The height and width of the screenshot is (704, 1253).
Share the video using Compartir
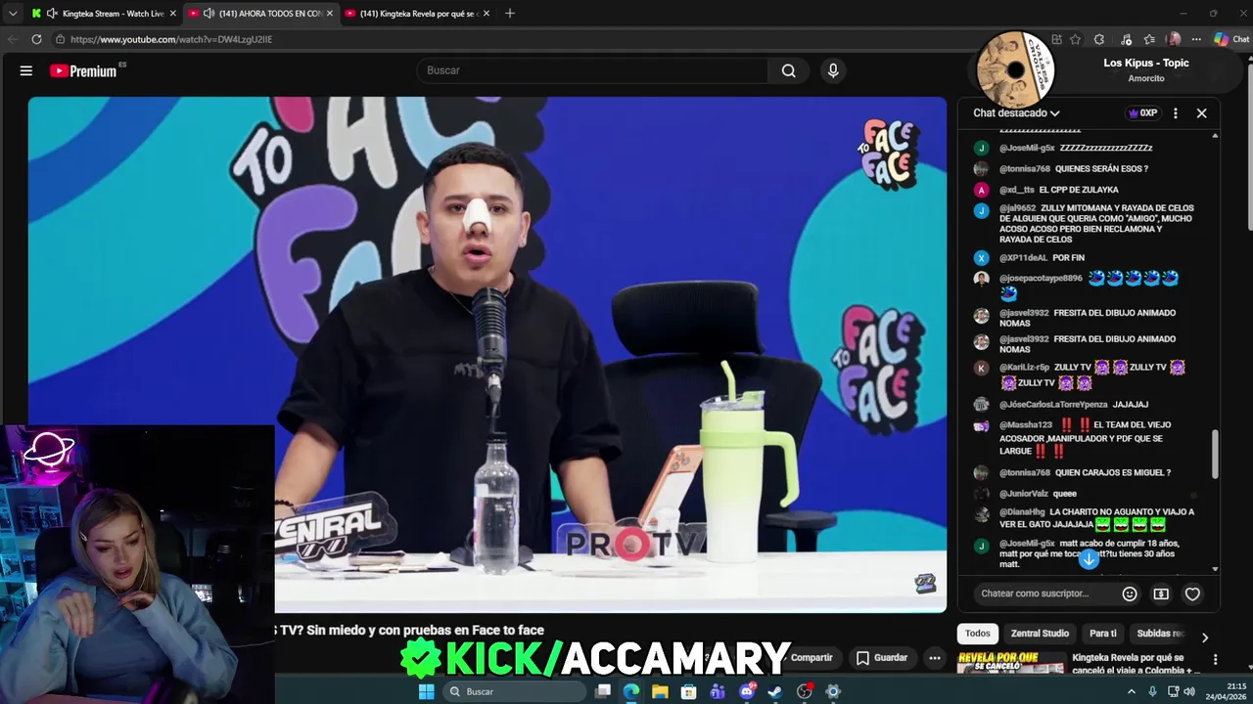coord(811,658)
